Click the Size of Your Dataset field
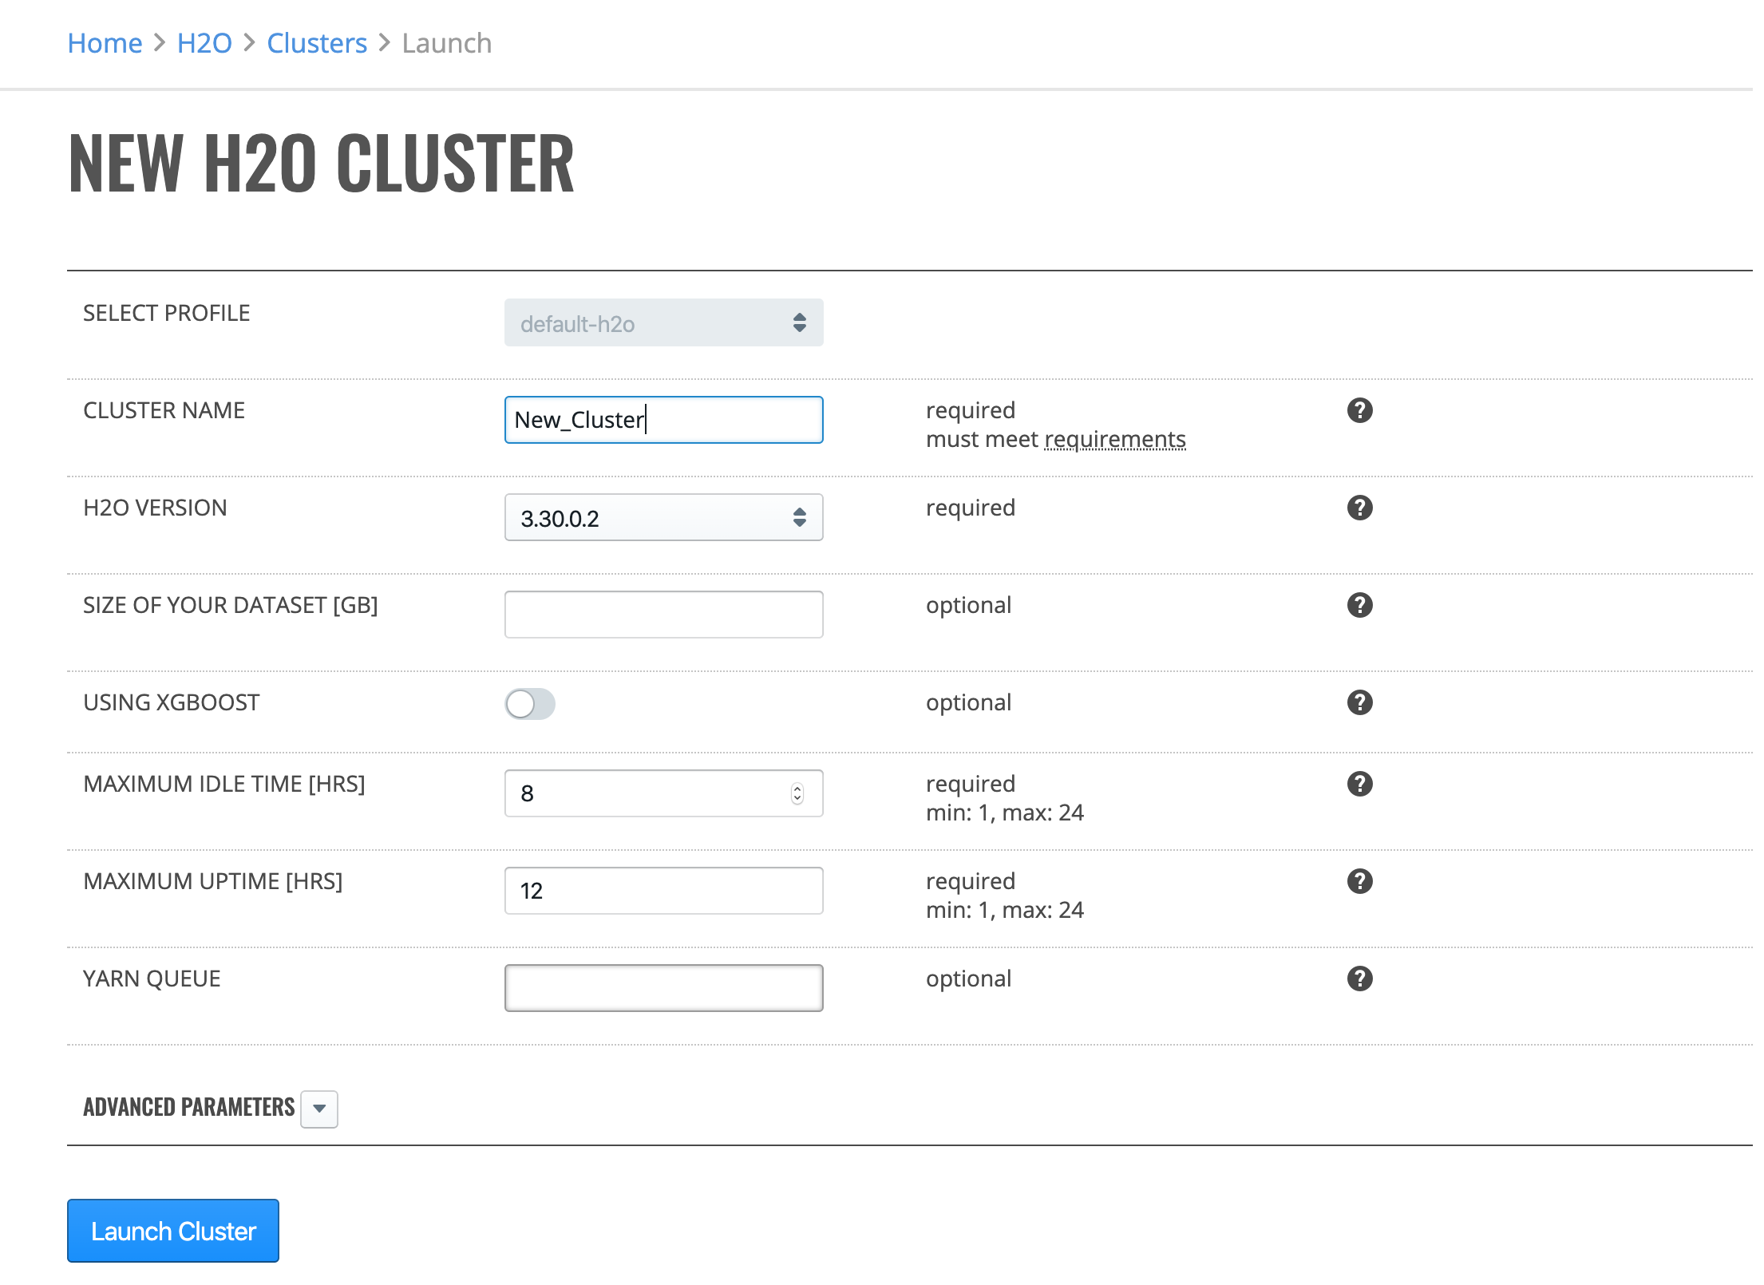1764x1285 pixels. coord(663,615)
